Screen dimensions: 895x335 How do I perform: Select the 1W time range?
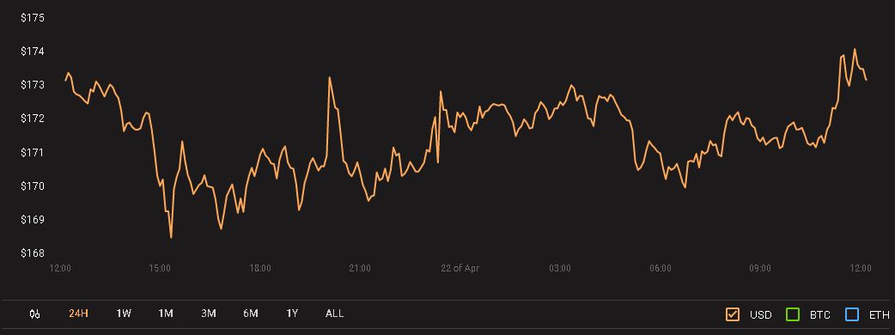[124, 314]
